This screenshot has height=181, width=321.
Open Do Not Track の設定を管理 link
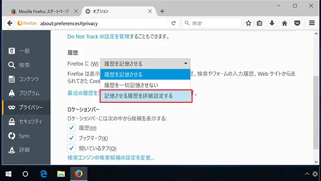(99, 36)
